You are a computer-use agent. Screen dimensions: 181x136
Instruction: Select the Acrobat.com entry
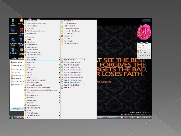(42, 62)
